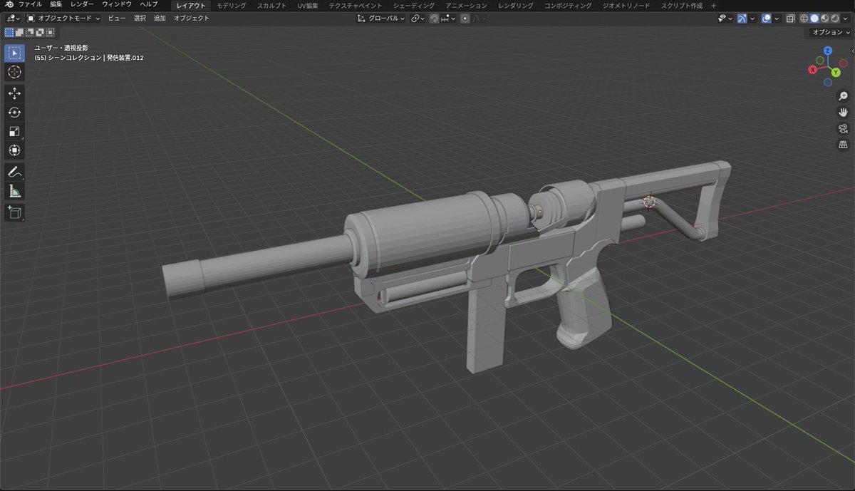
Task: Open overlays options dropdown arrow
Action: (776, 19)
